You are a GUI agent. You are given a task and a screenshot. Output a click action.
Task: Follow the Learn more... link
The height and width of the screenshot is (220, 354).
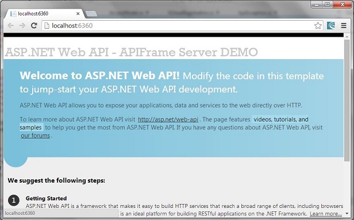(x=325, y=214)
